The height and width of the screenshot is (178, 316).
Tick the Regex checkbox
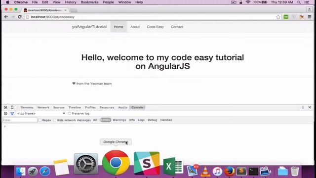pyautogui.click(x=40, y=120)
